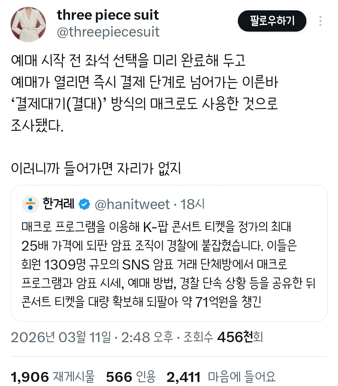The height and width of the screenshot is (386, 338).
Task: Open the three piece suit profile avatar
Action: pos(28,24)
